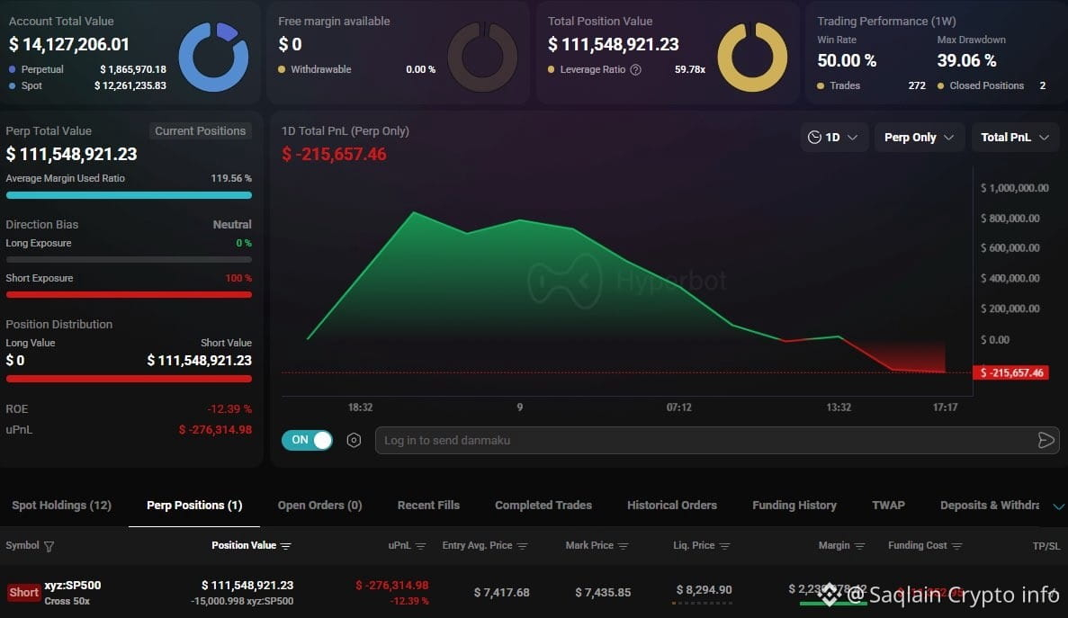Click the Perpetual $ 1,865,970.18 legend entry
1068x618 pixels.
[87, 69]
